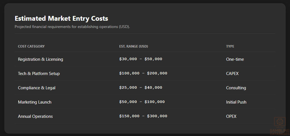
Task: Click the $25,000 – $40,000 range value
Action: click(x=141, y=88)
